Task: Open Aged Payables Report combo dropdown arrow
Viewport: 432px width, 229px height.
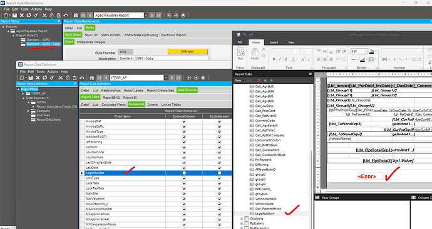Action: (x=146, y=16)
